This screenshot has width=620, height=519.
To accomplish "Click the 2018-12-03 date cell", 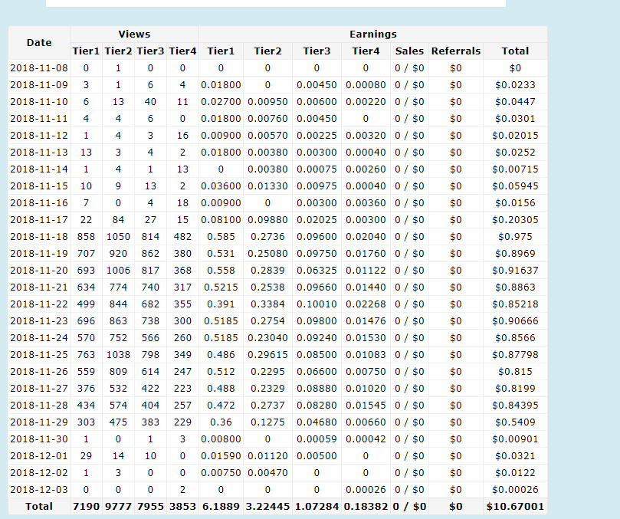I will [x=39, y=490].
